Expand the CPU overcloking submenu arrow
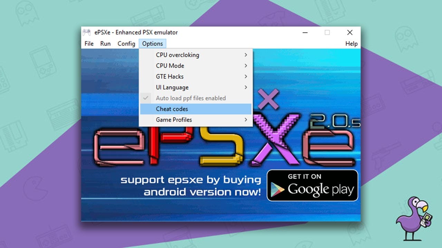Viewport: 442px width, 248px height. click(x=246, y=55)
